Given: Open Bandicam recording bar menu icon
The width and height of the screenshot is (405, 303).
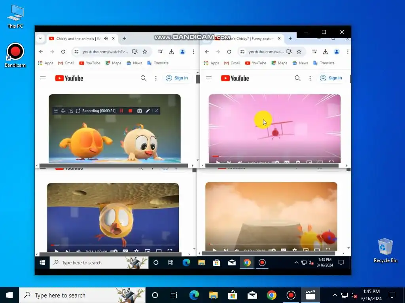Looking at the screenshot, I should coord(56,111).
